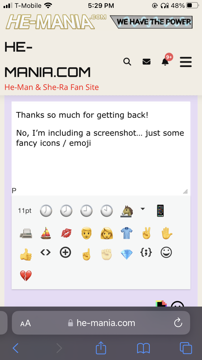The image size is (202, 360).
Task: Open the 11pt font size selector
Action: [x=25, y=211]
